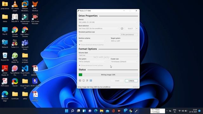Launch TypingMaster Pro desktop icon
203x114 pixels.
(15, 70)
